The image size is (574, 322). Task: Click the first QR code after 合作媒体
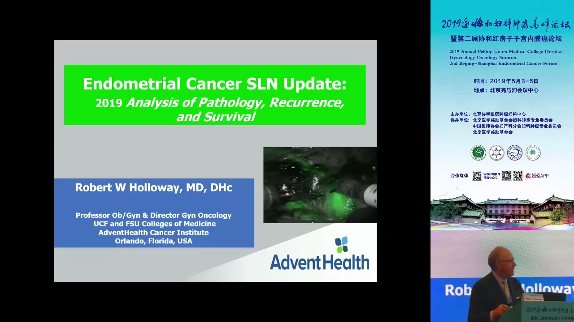coord(477,176)
